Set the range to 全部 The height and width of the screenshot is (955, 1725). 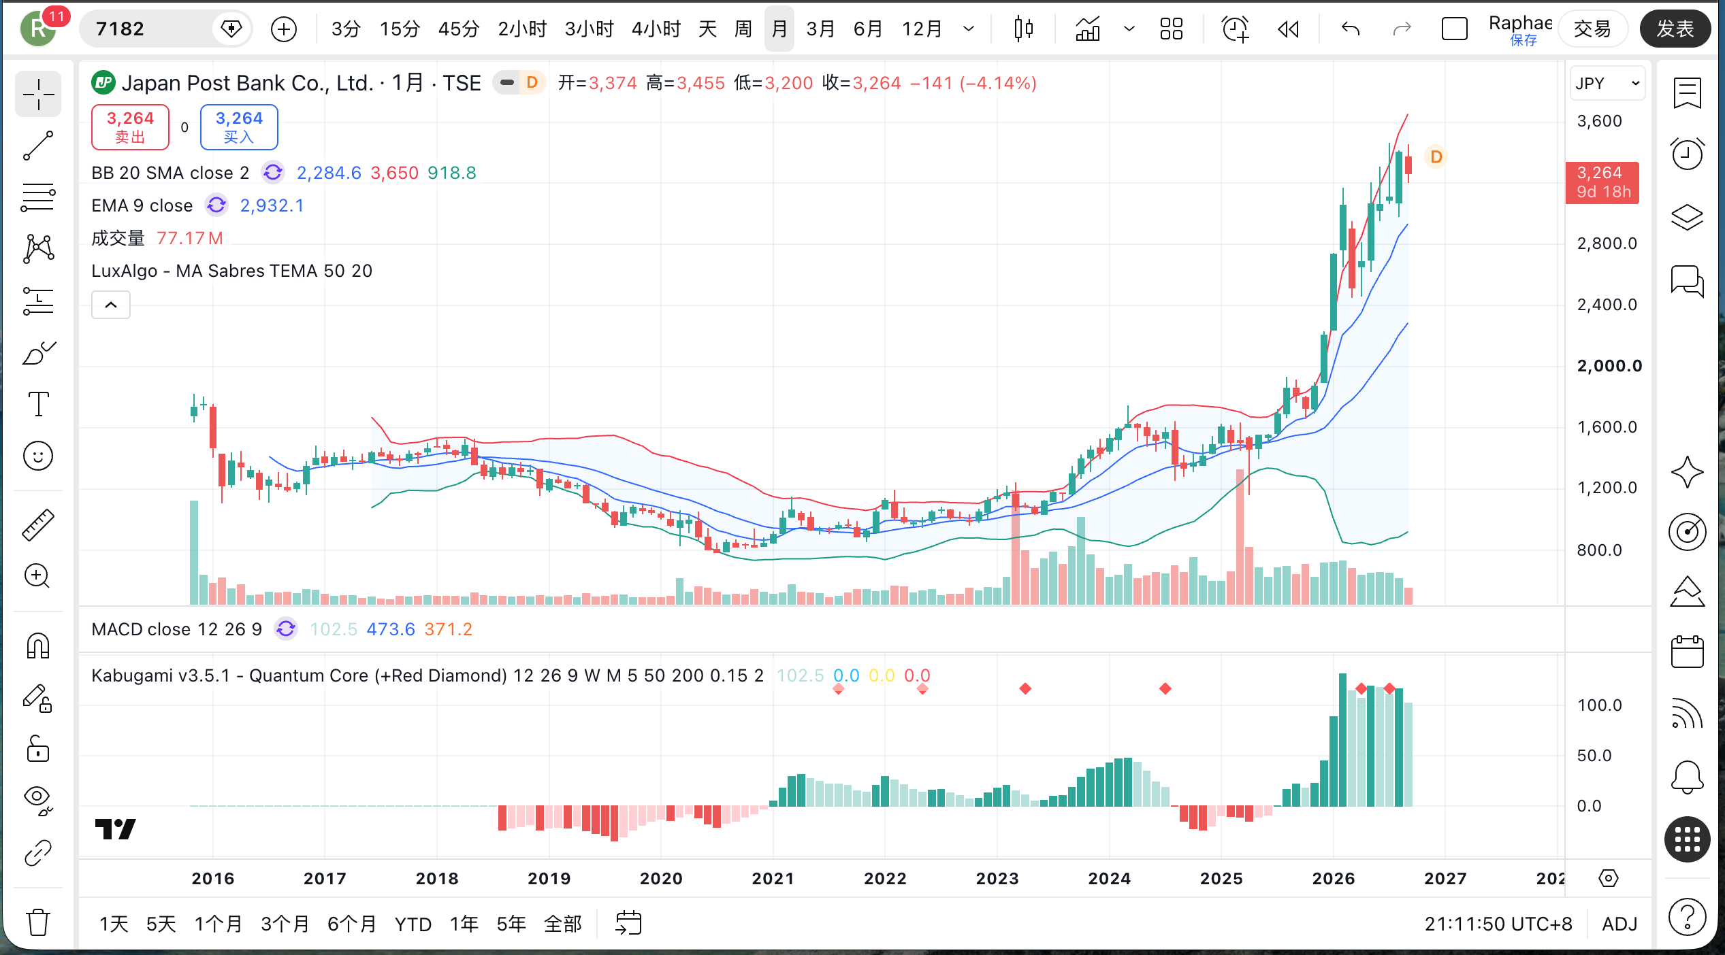pos(563,924)
